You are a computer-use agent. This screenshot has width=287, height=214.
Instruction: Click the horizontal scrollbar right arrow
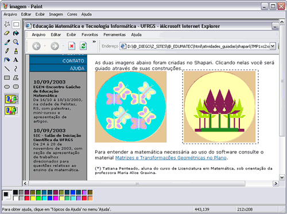click(x=276, y=184)
